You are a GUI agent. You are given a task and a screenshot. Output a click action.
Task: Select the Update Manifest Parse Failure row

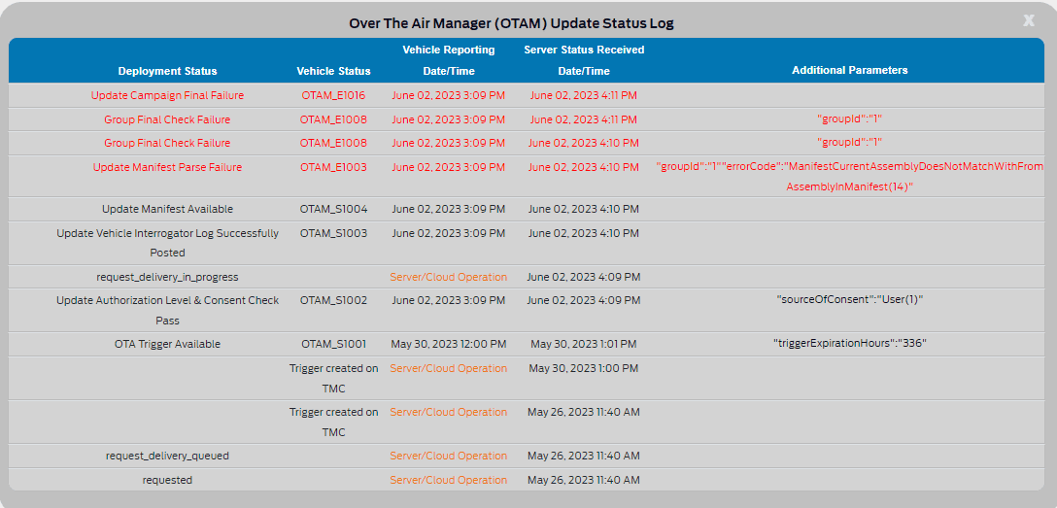(167, 167)
